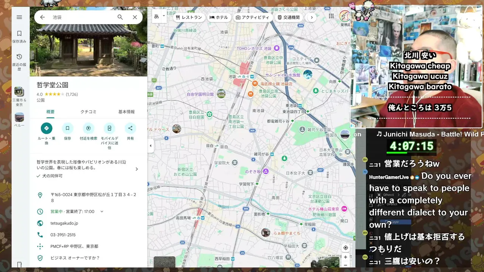
Task: Open the Recents history sidebar icon
Action: pyautogui.click(x=19, y=62)
